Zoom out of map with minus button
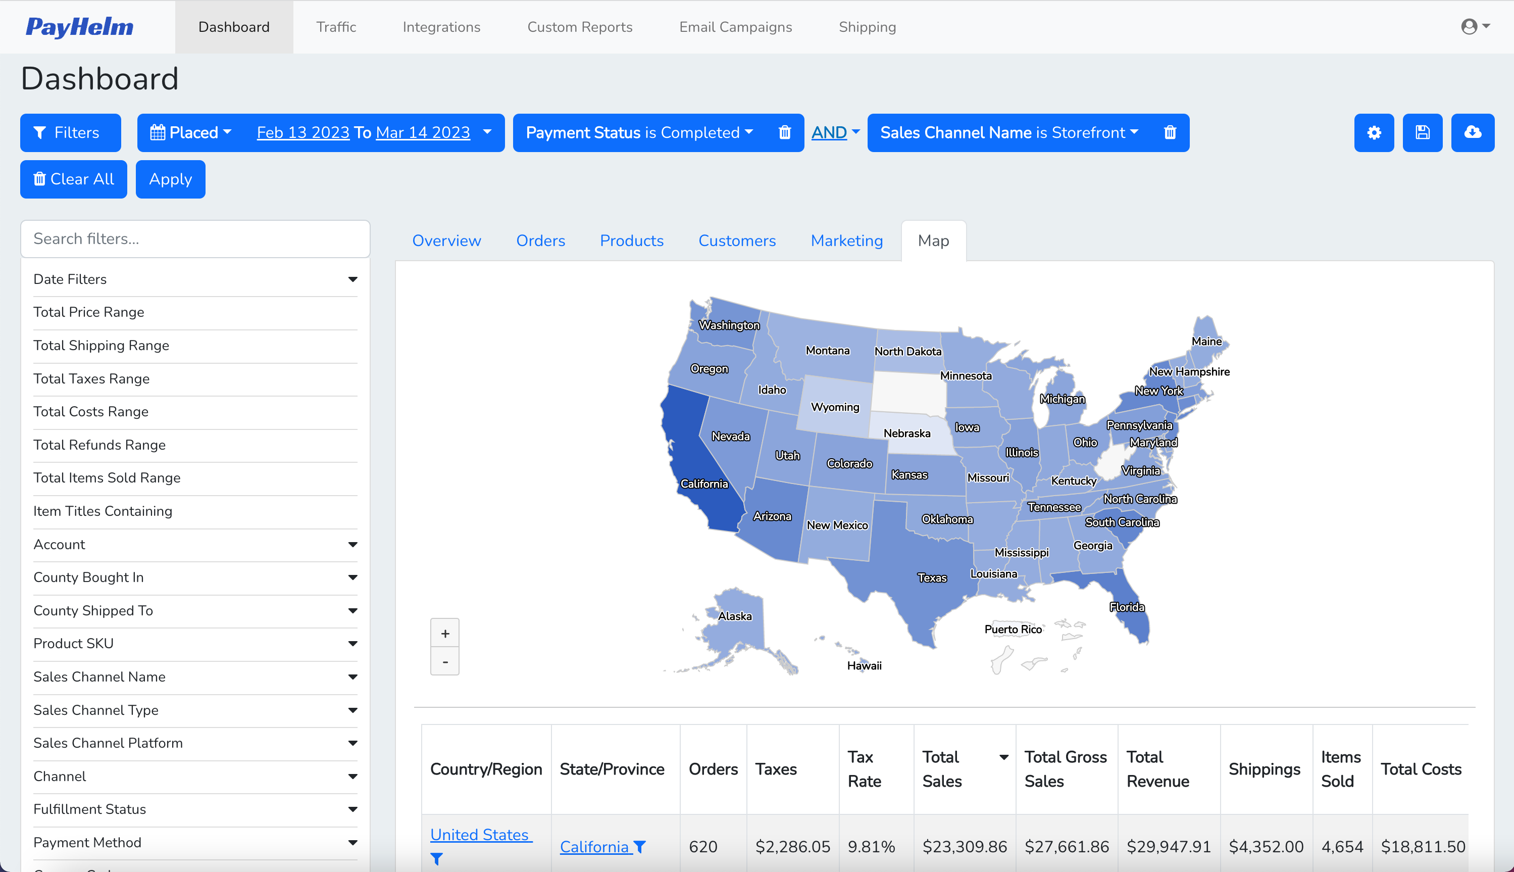This screenshot has height=872, width=1514. [445, 661]
